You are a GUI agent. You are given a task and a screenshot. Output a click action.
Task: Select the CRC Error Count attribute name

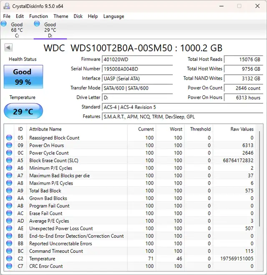click(46, 266)
